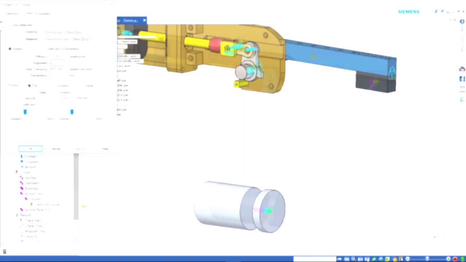
Task: Collapse the Forces group in tree
Action: tap(16, 172)
